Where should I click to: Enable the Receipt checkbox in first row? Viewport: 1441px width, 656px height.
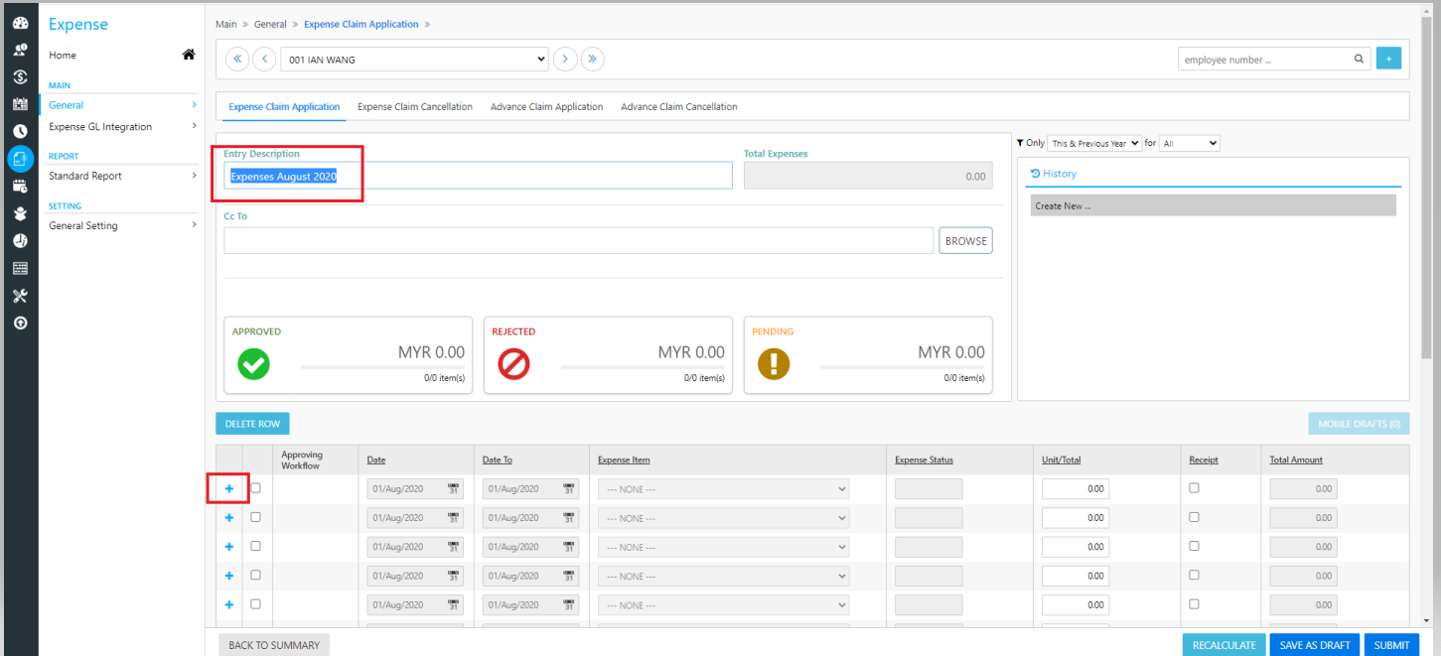[1194, 488]
